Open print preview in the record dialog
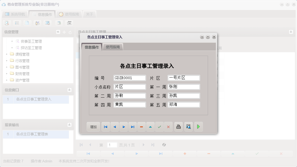 188,126
